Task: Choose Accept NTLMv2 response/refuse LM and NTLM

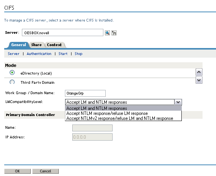Action: 123,118
